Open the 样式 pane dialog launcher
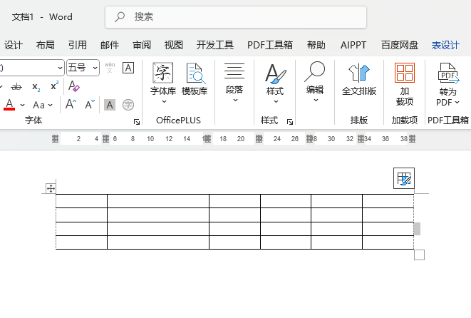Image resolution: width=471 pixels, height=318 pixels. pyautogui.click(x=290, y=122)
